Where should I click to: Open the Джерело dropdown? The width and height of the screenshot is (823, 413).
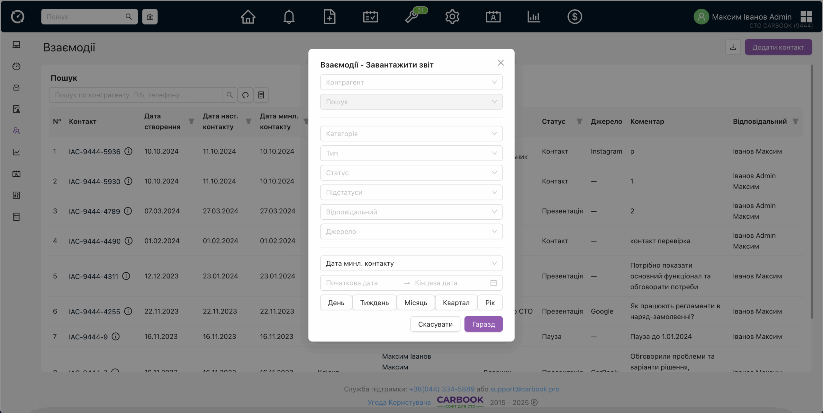[411, 232]
